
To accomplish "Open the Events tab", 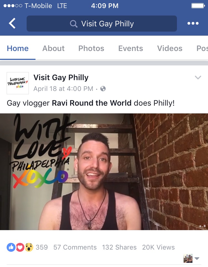I will coord(131,48).
